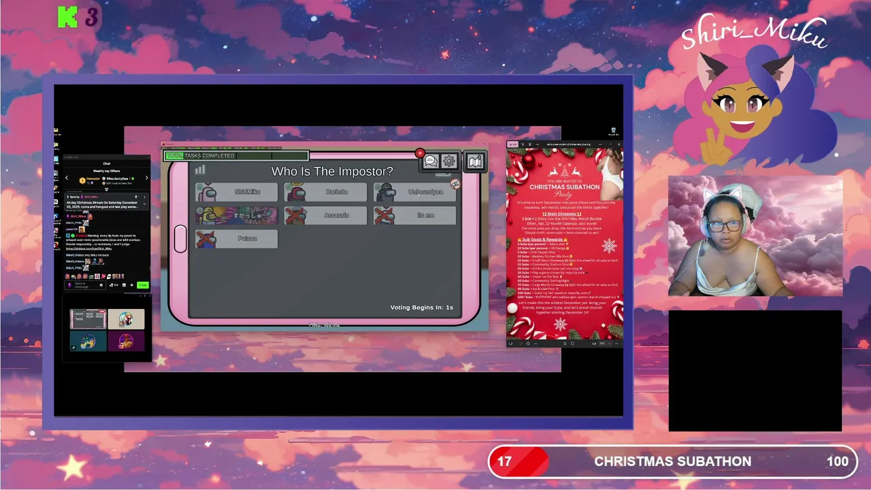Click the zoom percentage in image viewer toolbar
This screenshot has width=871, height=490.
[602, 344]
